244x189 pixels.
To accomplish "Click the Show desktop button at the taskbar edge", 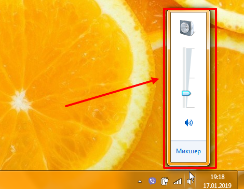I will 241,180.
